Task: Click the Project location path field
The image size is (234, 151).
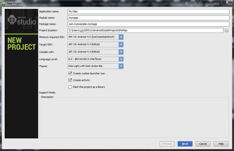Action: coord(145,30)
